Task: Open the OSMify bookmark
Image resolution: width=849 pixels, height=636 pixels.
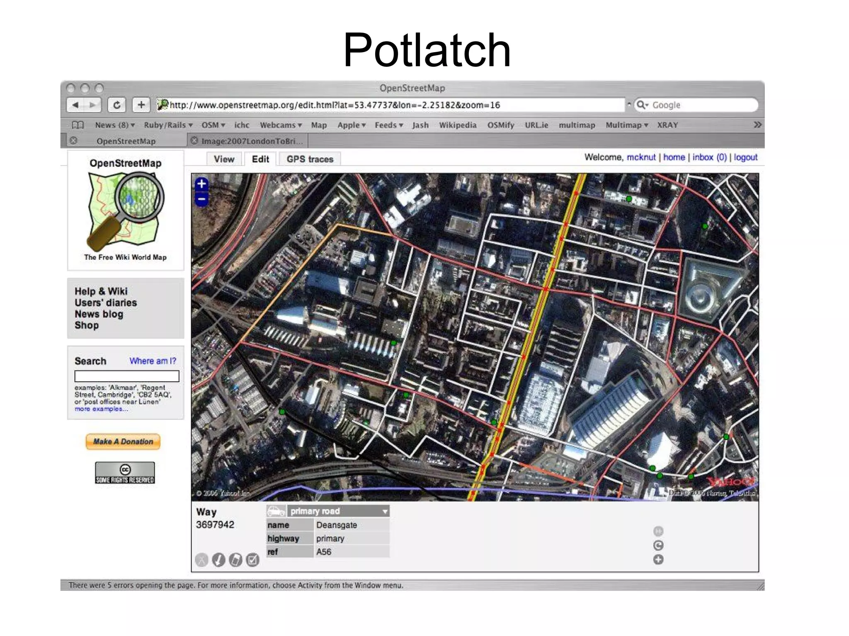Action: point(500,125)
